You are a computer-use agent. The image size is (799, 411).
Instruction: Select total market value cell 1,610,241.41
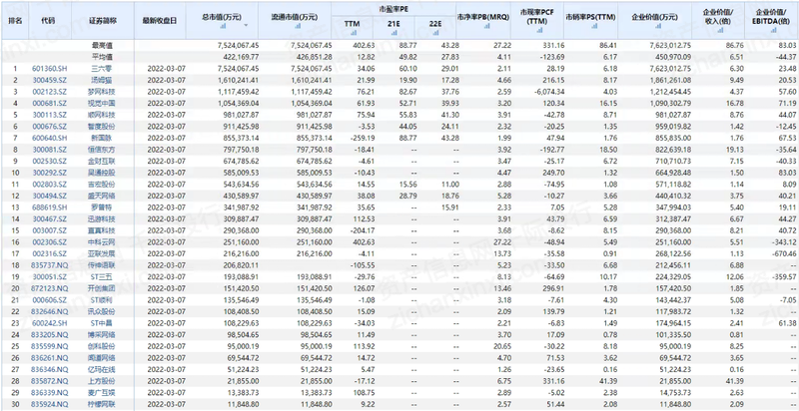[x=238, y=80]
